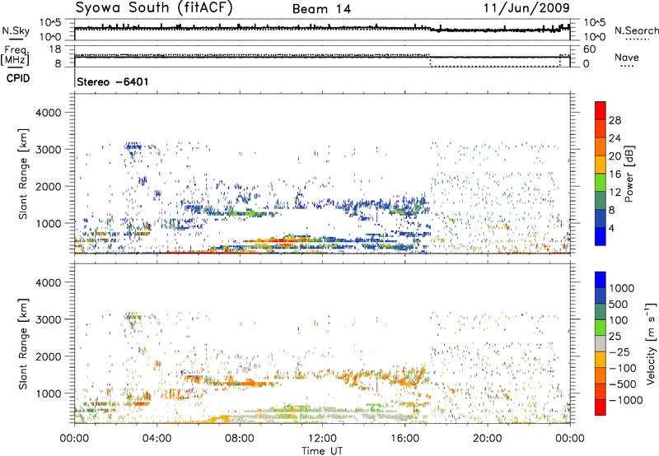Click the red bottom segment of the Velocity color bar
The height and width of the screenshot is (456, 659).
click(601, 407)
